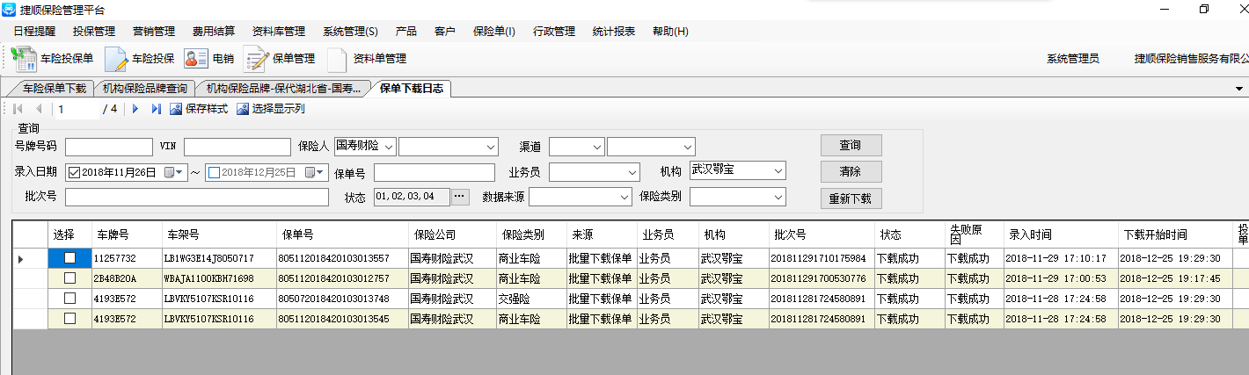Image resolution: width=1249 pixels, height=375 pixels.
Task: Select time cell 2018-11-29 17:10:17
Action: (1062, 258)
